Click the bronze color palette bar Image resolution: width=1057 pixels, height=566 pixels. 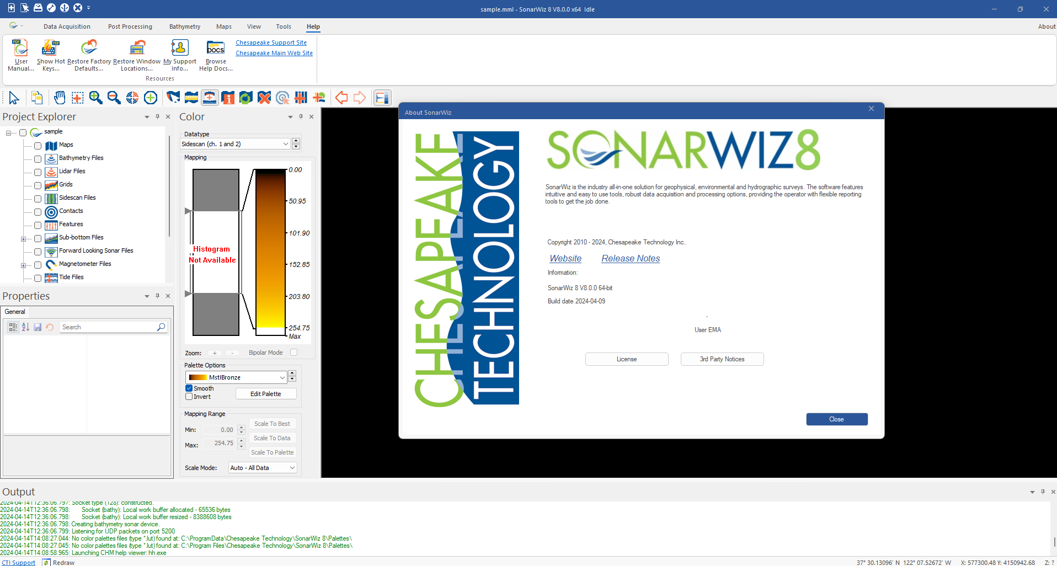270,252
